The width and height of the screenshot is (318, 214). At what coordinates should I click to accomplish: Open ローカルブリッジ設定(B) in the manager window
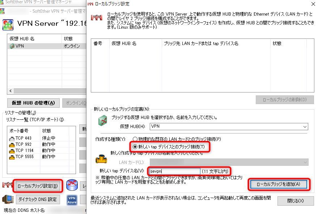click(38, 186)
